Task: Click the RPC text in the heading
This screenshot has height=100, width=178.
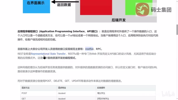Action: coord(98,49)
